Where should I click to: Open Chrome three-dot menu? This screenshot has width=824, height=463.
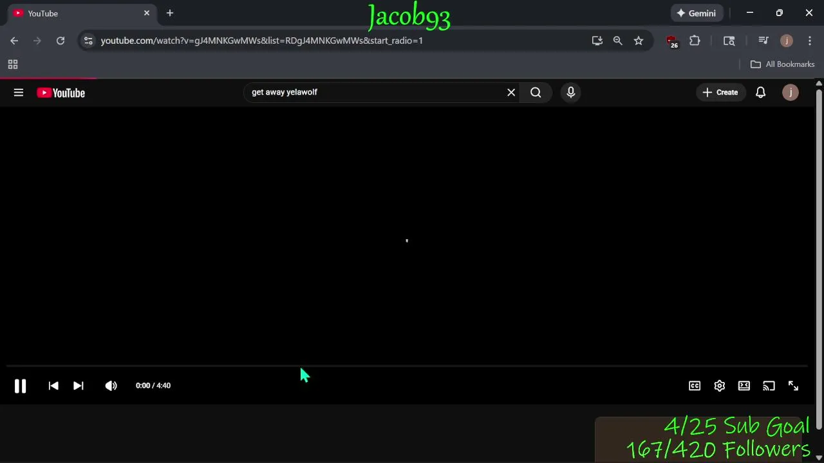(810, 41)
